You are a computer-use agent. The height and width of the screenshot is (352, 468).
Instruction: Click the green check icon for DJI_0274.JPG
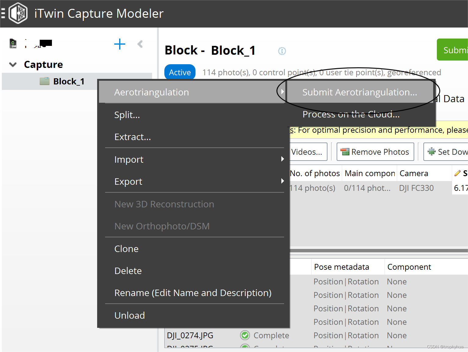[x=245, y=335]
